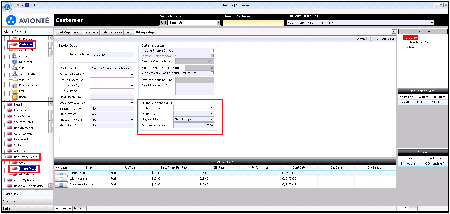
Task: Click the Email Invoice To field
Action: [x=112, y=97]
